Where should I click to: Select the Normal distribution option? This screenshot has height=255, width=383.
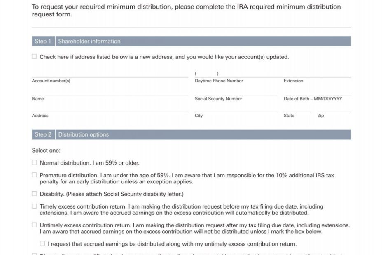point(34,162)
